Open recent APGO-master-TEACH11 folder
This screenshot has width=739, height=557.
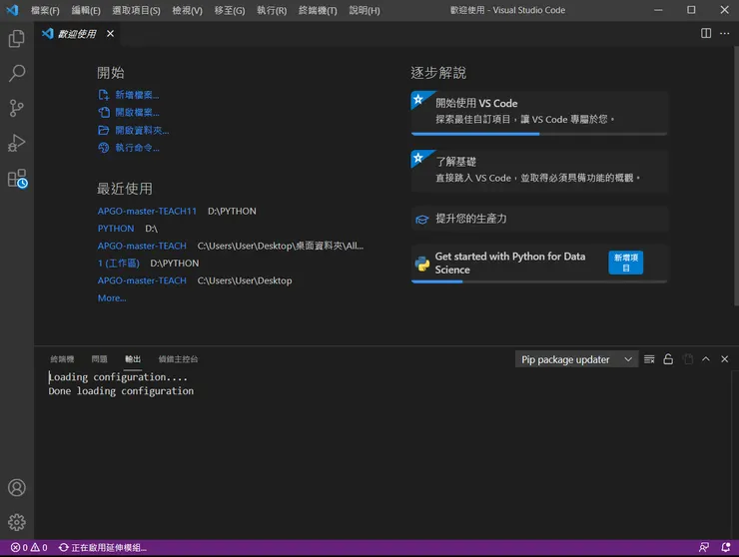pyautogui.click(x=147, y=211)
